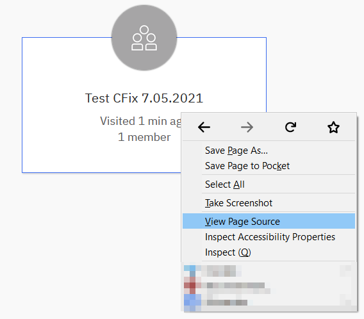Choose Save Page As… from the menu
Screen dimensions: 364x319
click(269, 151)
